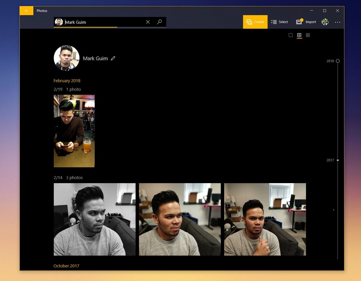Viewport: 361px width, 281px height.
Task: Switch to small grid view
Action: click(308, 35)
